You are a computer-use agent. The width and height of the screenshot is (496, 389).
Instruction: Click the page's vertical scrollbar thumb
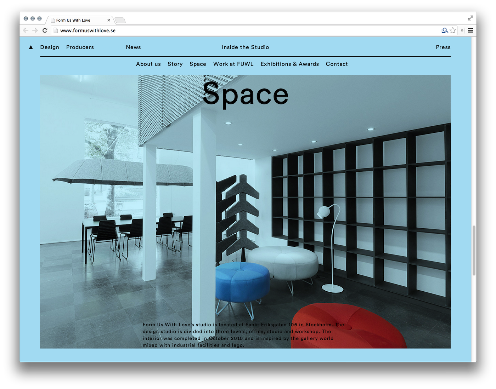point(474,250)
